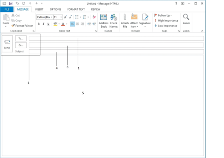Go to next item arrow

tap(37, 3)
